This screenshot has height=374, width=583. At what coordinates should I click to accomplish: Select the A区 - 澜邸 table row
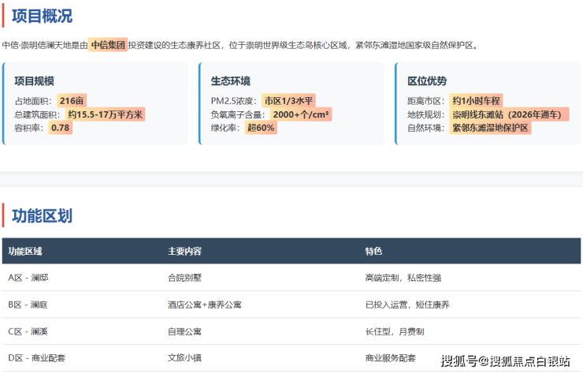tap(28, 278)
